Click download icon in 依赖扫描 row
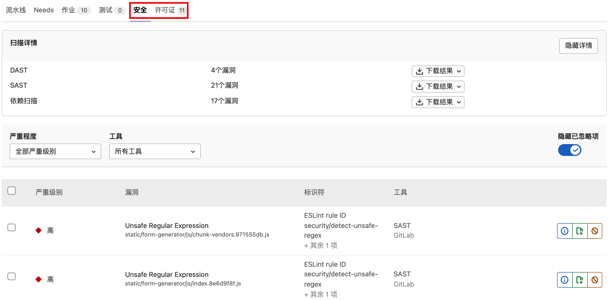Screen dimensions: 612x300 click(x=419, y=102)
